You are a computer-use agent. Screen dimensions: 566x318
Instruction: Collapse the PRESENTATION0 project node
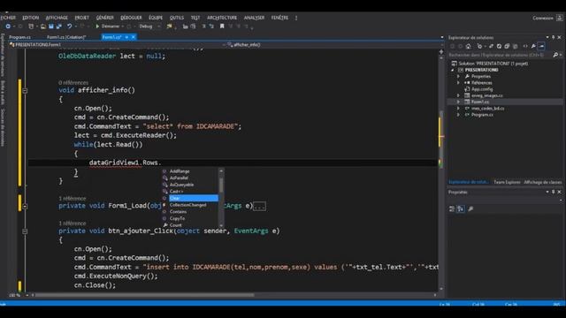tap(453, 70)
